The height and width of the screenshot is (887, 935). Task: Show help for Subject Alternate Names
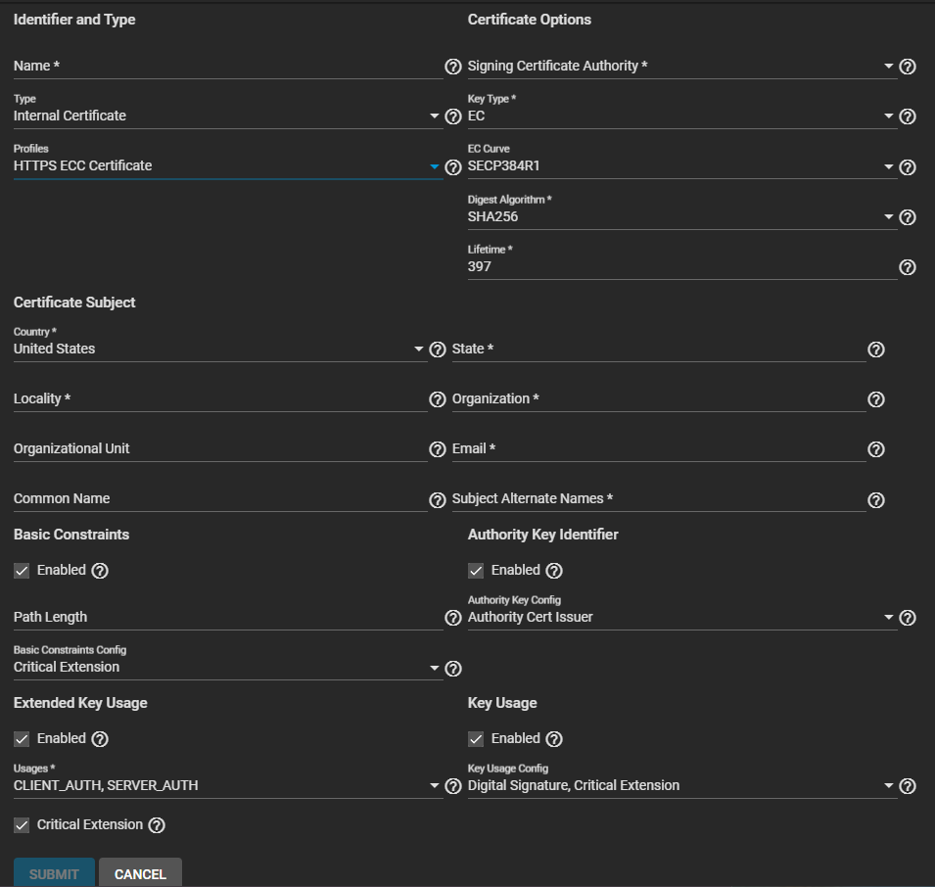click(876, 500)
